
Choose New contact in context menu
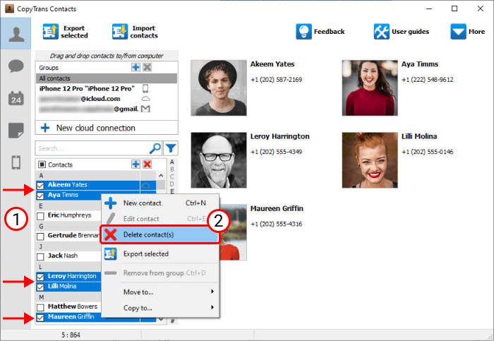pos(160,203)
